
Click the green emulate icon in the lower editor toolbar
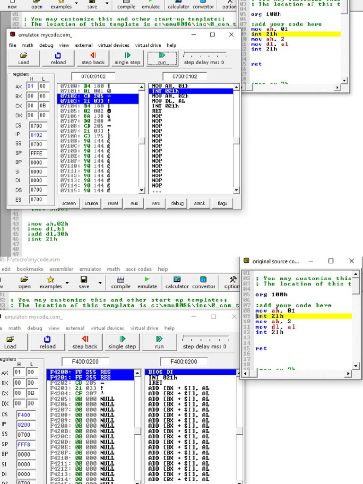147,280
